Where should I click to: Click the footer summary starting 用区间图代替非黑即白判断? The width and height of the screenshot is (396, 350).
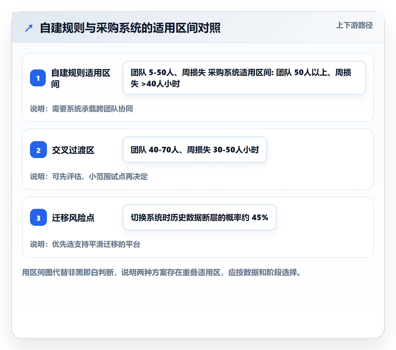click(161, 272)
